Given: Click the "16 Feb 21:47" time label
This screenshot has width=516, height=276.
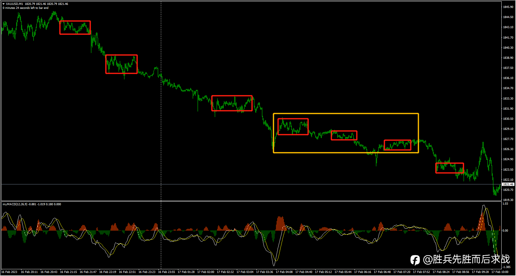Looking at the screenshot, I should click(x=88, y=272).
